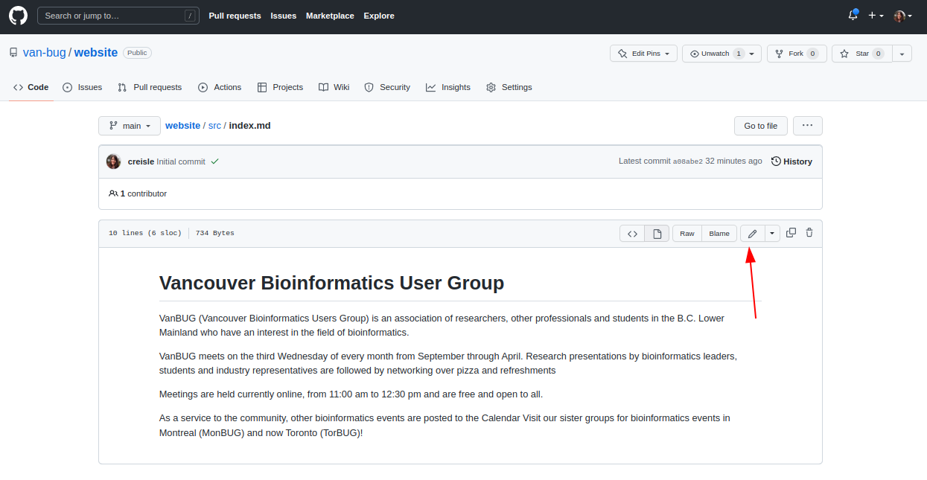Edit this file with the pencil icon

point(752,234)
